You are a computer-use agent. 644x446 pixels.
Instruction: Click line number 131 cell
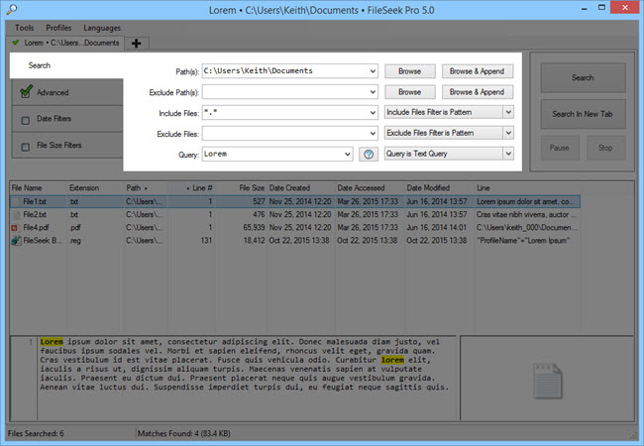coord(207,241)
